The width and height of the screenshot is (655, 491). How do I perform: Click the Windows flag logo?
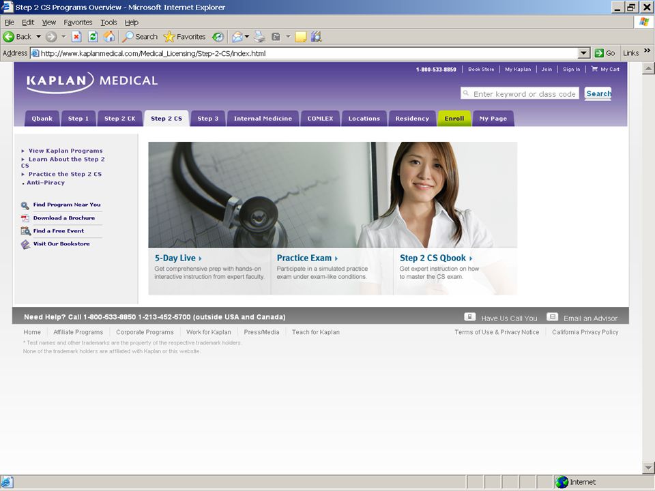(x=643, y=22)
